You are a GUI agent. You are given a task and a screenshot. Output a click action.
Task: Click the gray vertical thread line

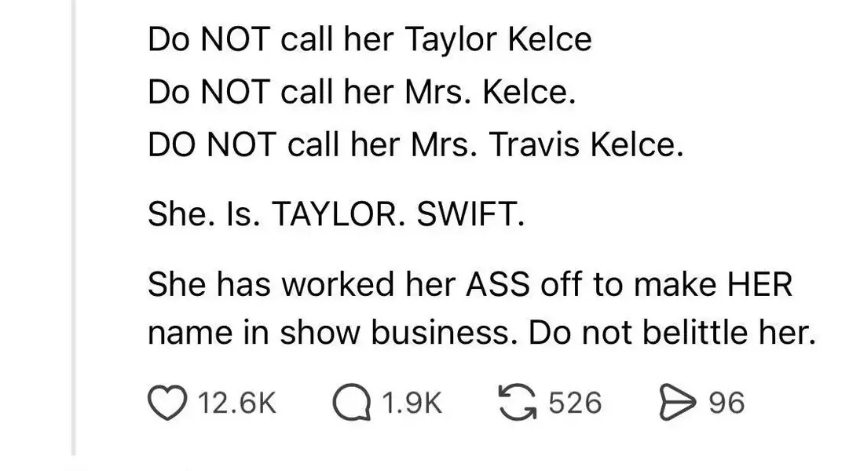(74, 235)
